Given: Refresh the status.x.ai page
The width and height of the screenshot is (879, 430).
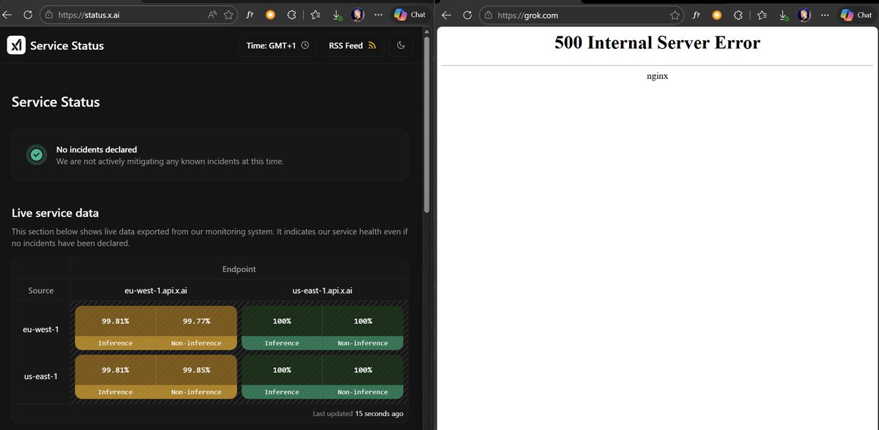Looking at the screenshot, I should 28,15.
